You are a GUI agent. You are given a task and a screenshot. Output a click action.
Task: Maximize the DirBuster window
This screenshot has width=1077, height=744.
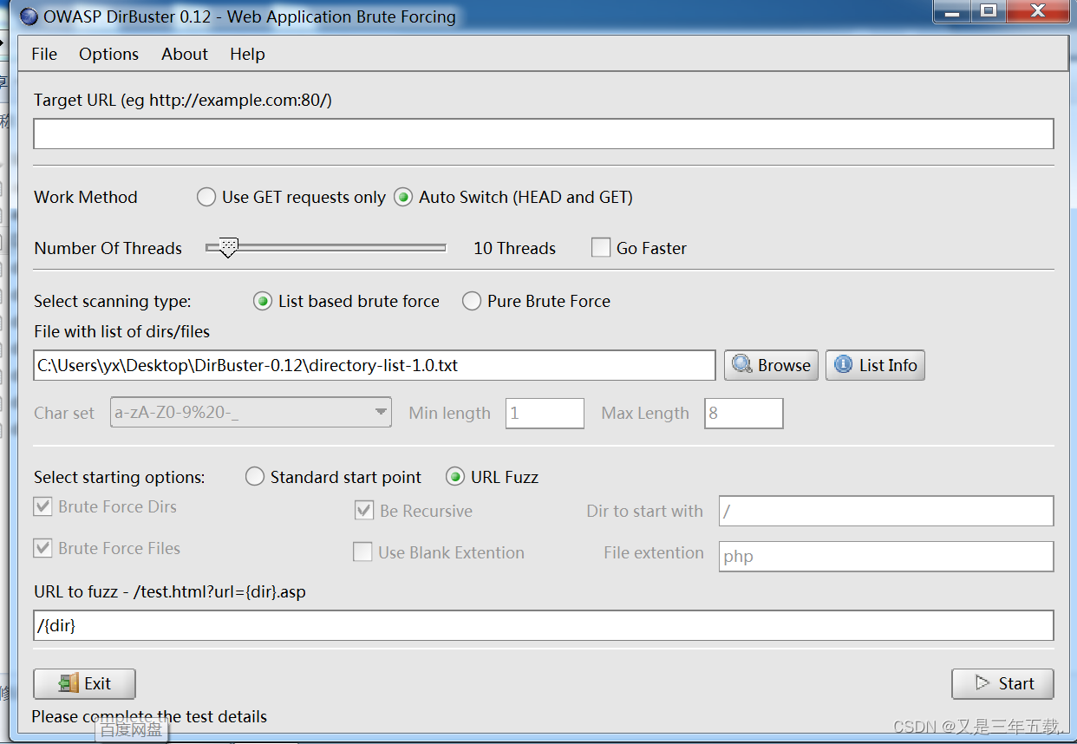pyautogui.click(x=988, y=10)
